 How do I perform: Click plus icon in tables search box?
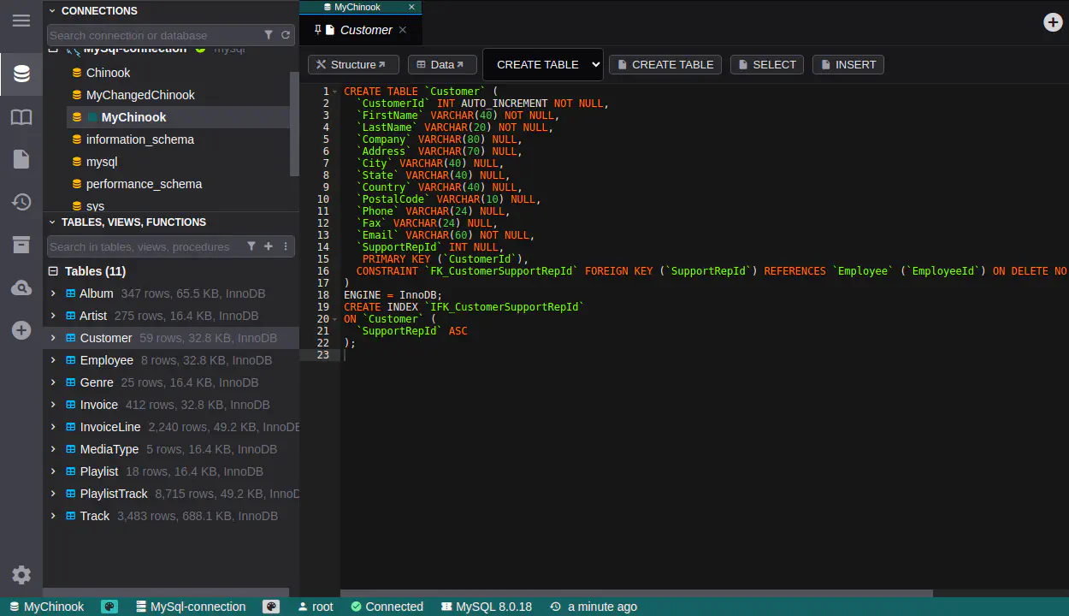pos(269,246)
